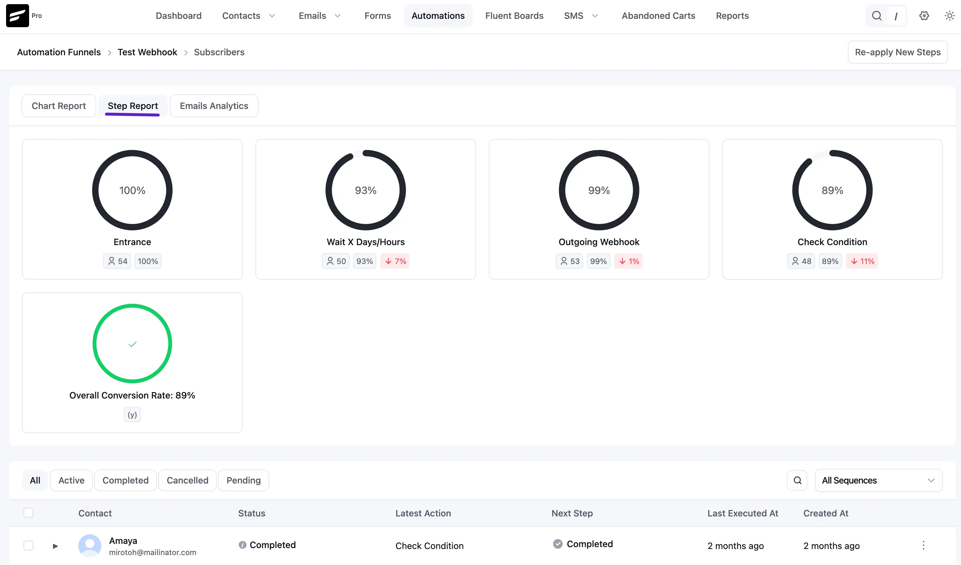The height and width of the screenshot is (565, 961).
Task: Toggle light/dark theme sun icon
Action: tap(949, 16)
